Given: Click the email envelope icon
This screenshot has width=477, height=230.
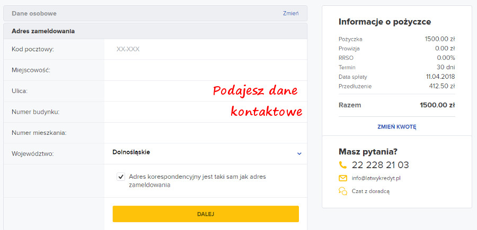Looking at the screenshot, I should (343, 178).
